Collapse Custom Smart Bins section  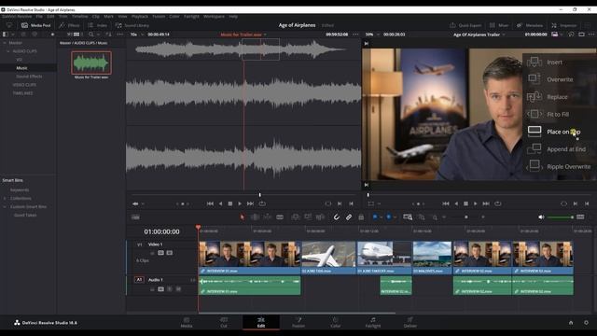pyautogui.click(x=5, y=206)
